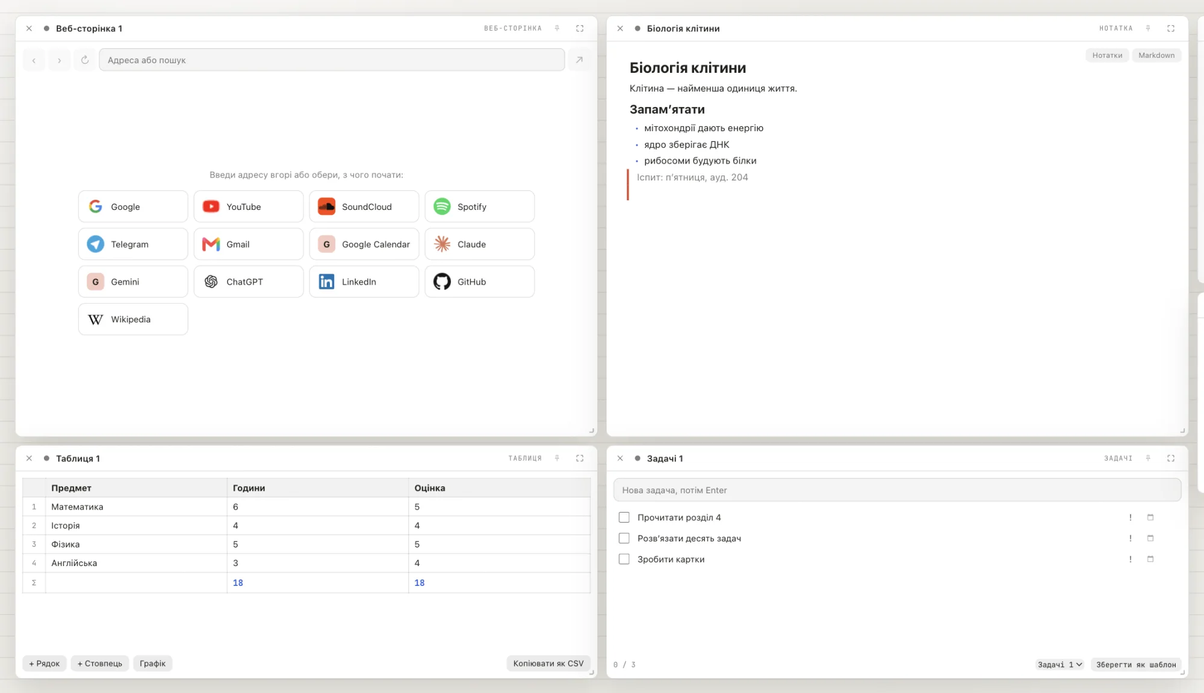Switch note to Нотатки view

pos(1107,55)
